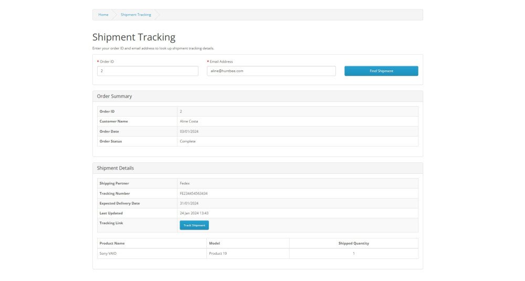Select the Fedex shipping partner value
Image resolution: width=525 pixels, height=281 pixels.
(x=185, y=183)
